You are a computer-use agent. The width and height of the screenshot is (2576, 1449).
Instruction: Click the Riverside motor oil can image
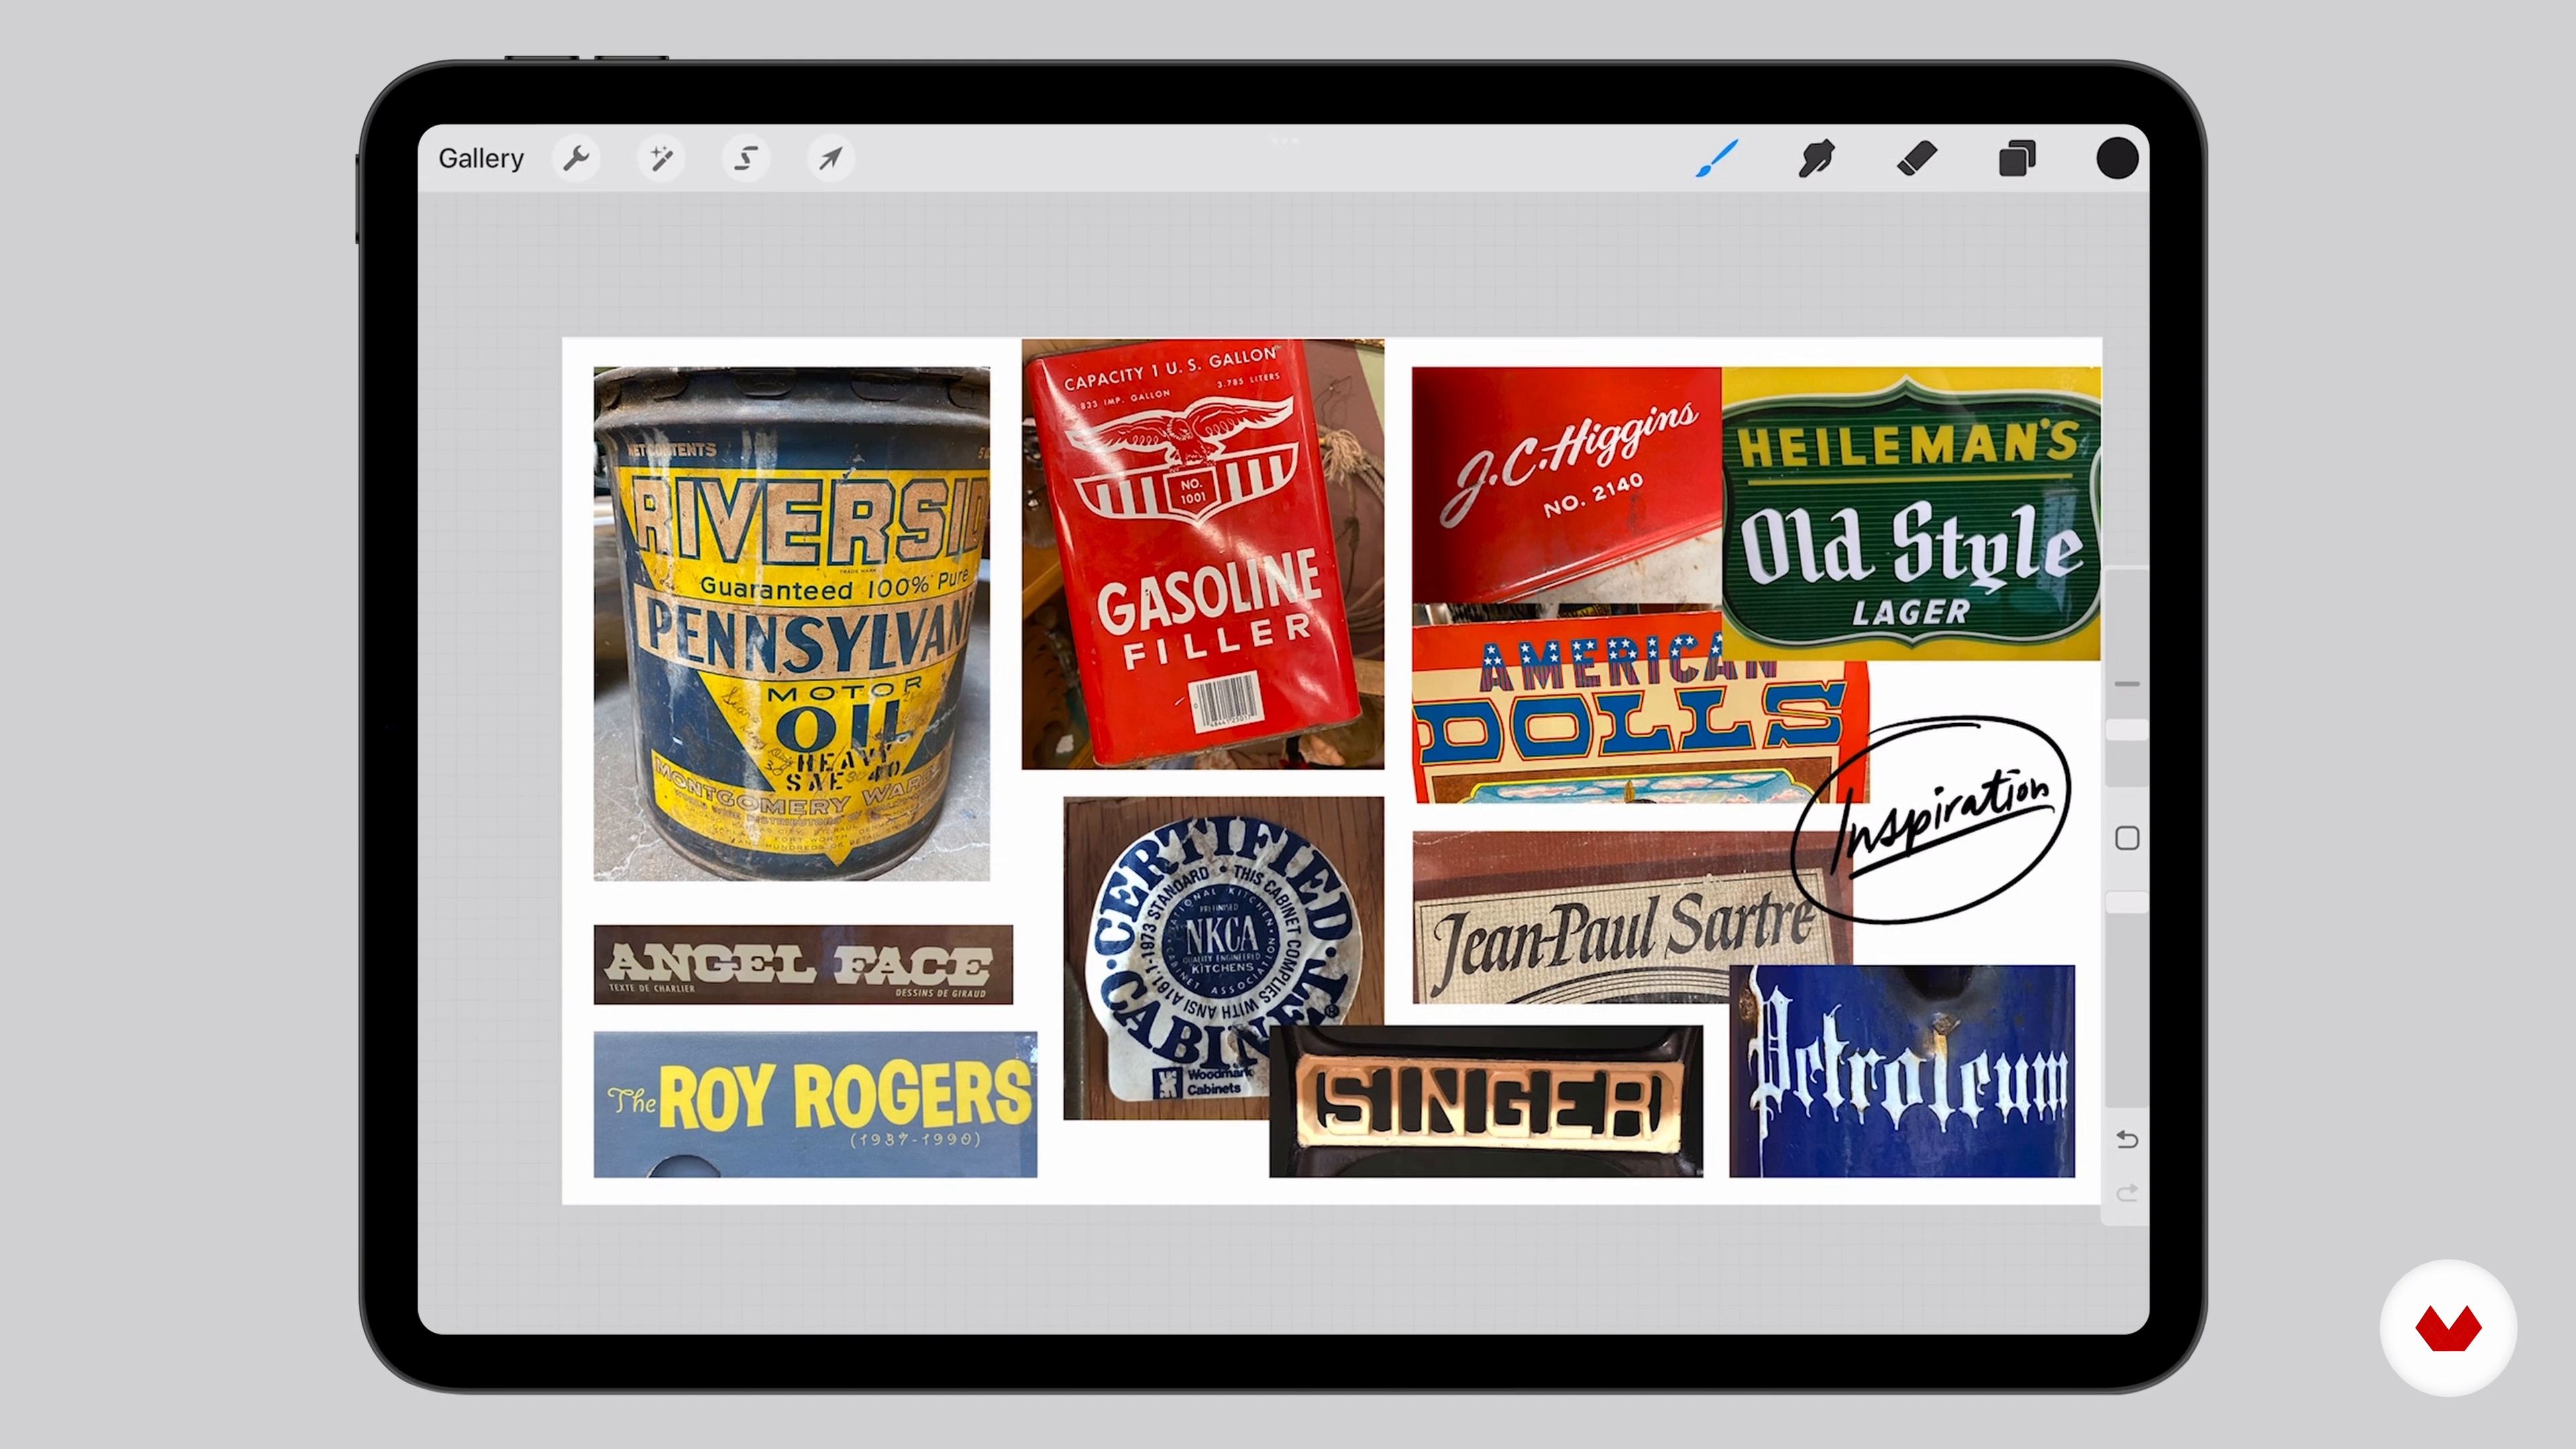pyautogui.click(x=792, y=624)
